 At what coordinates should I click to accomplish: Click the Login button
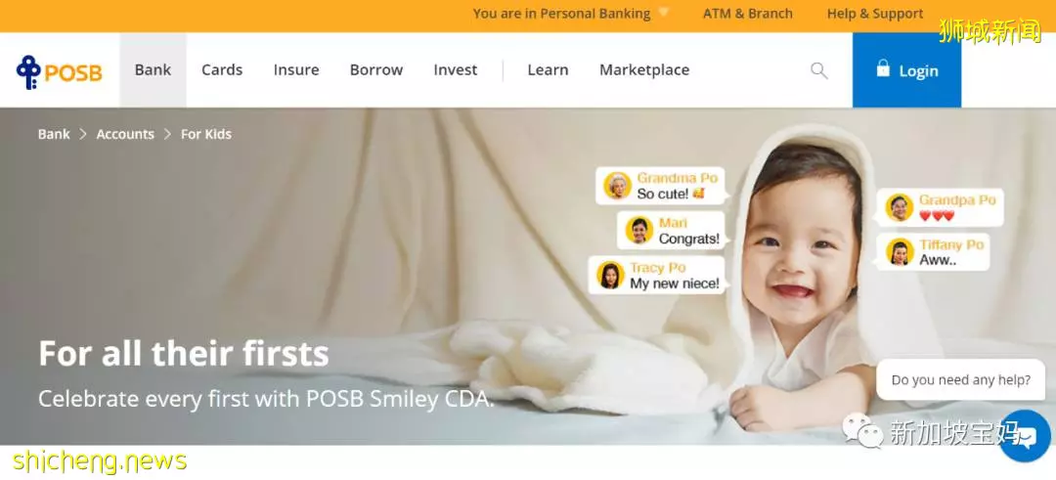[x=906, y=70]
